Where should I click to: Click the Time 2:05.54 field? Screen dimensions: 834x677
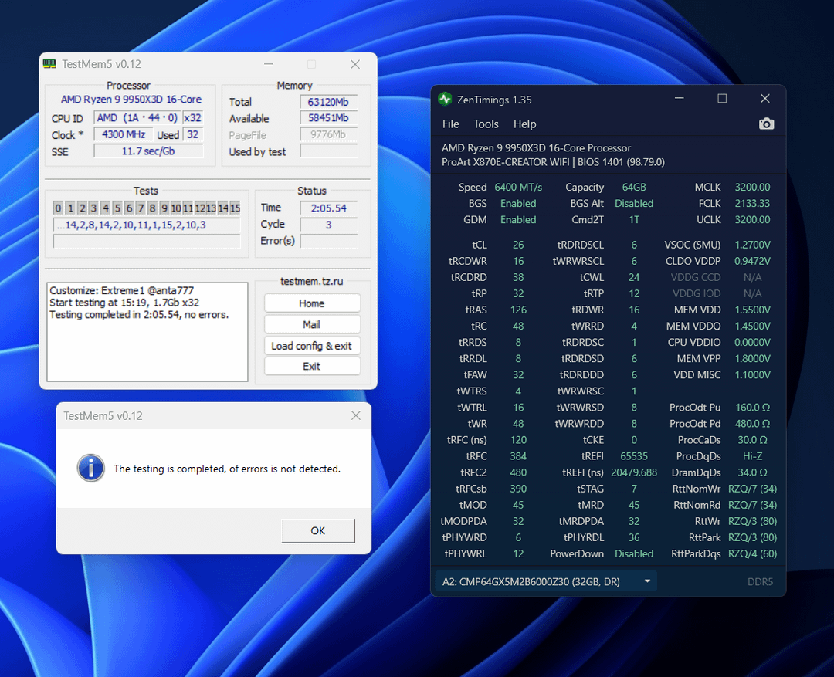pyautogui.click(x=329, y=208)
